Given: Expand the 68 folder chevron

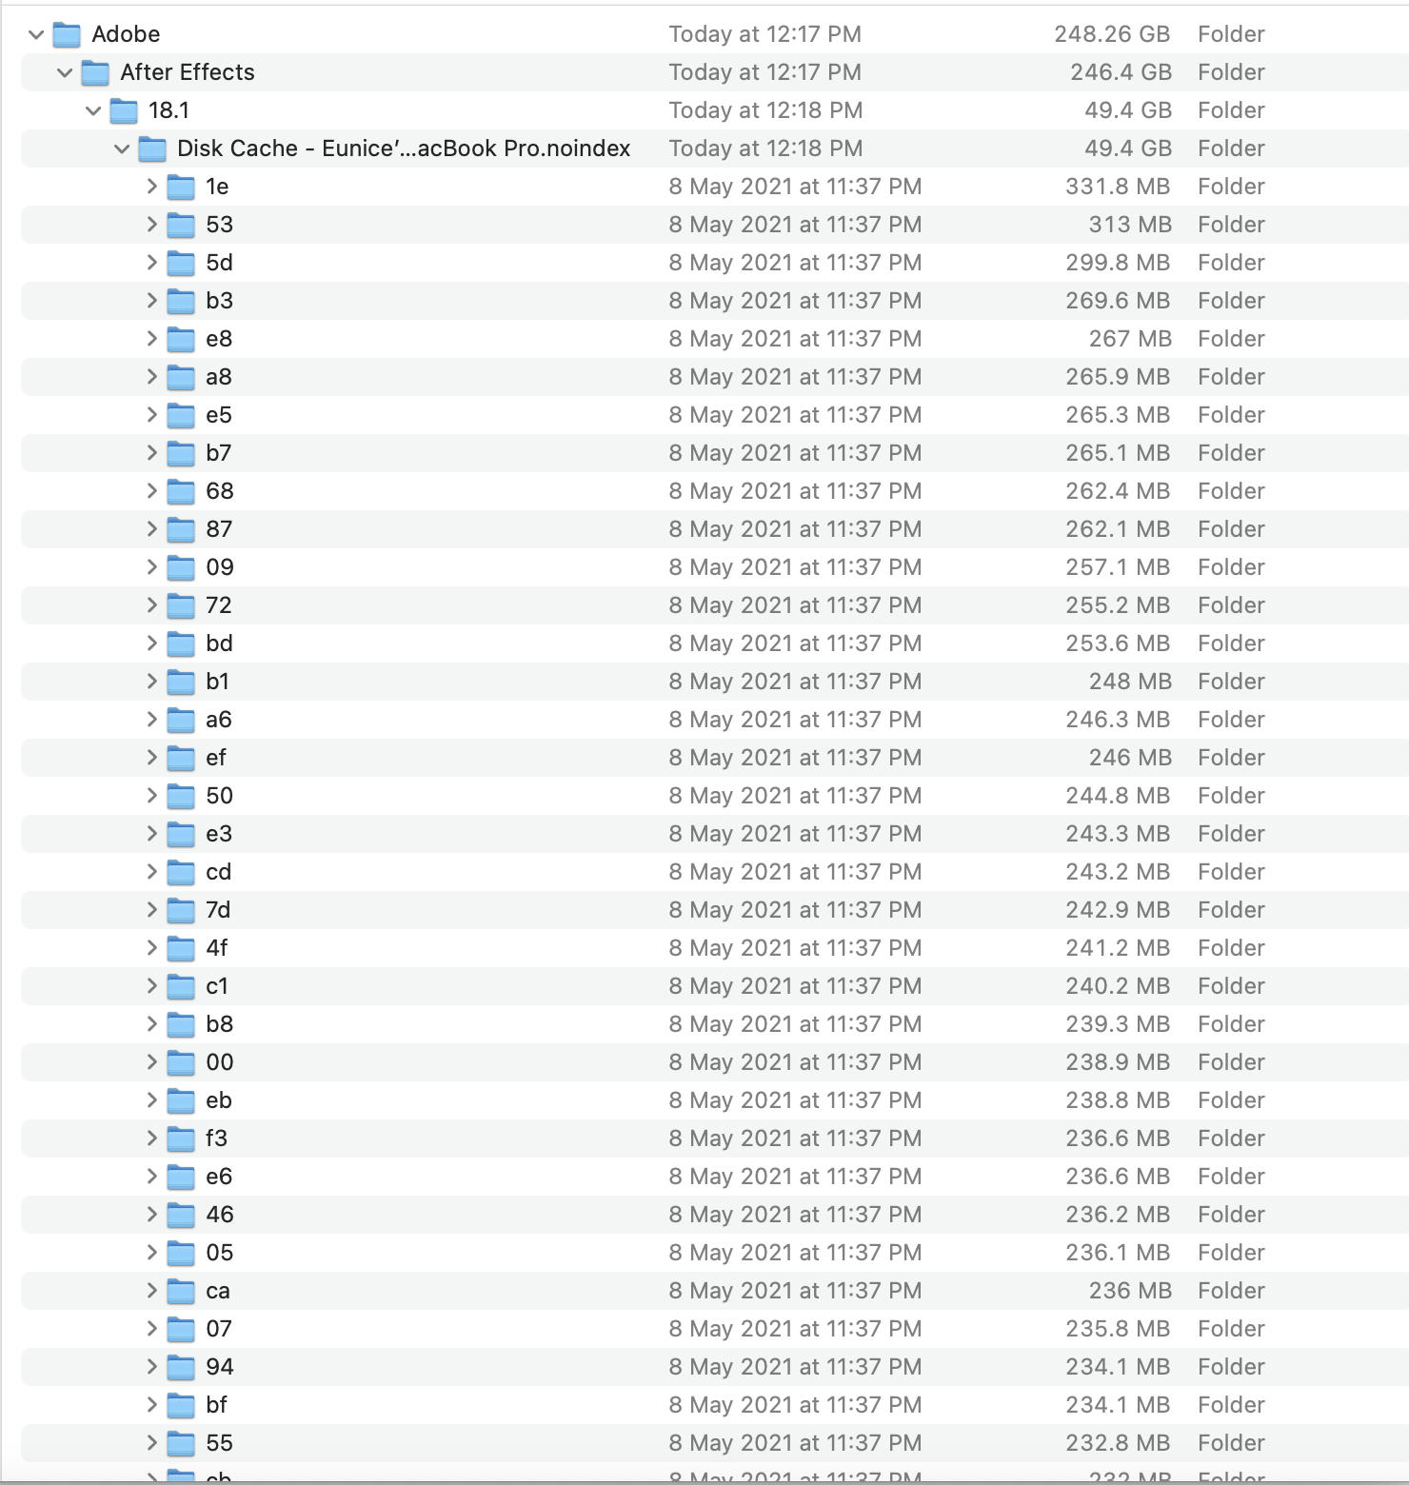Looking at the screenshot, I should click(x=151, y=491).
